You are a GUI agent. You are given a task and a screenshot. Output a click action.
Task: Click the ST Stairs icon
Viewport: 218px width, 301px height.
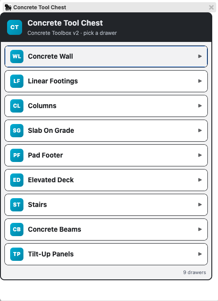[x=17, y=205]
